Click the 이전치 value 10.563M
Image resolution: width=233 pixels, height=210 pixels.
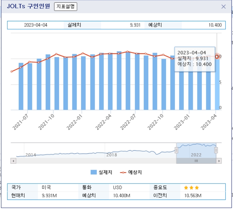(193, 196)
